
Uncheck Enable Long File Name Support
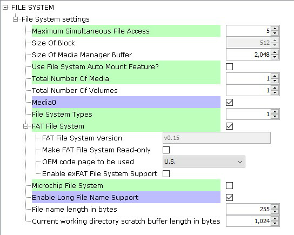tap(229, 198)
